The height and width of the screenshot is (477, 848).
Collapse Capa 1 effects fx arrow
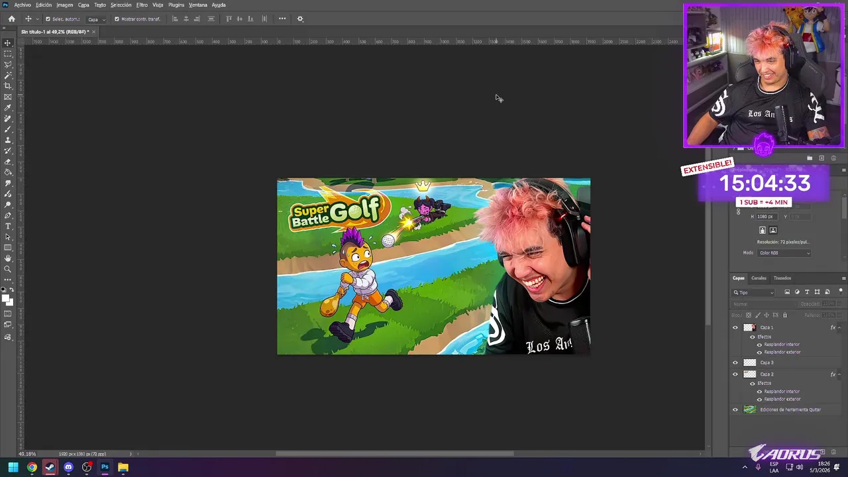click(x=839, y=327)
